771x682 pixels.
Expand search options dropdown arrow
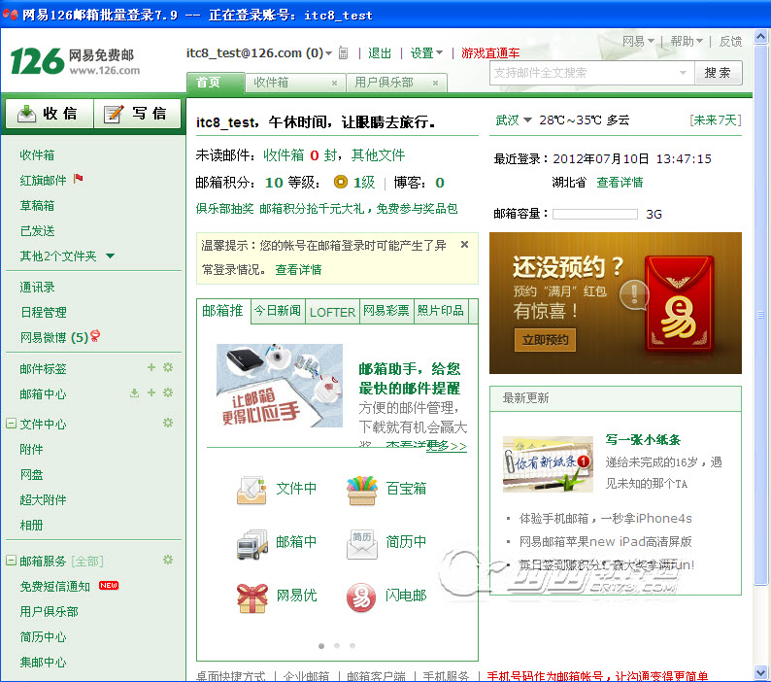(683, 73)
